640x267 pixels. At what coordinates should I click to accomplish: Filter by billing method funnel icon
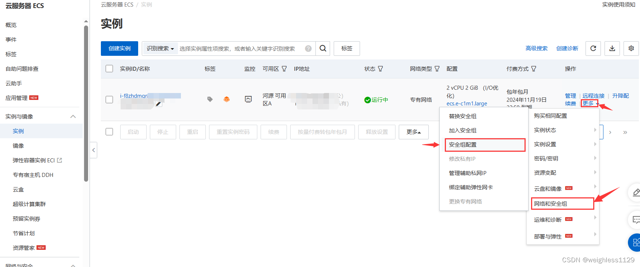point(534,69)
